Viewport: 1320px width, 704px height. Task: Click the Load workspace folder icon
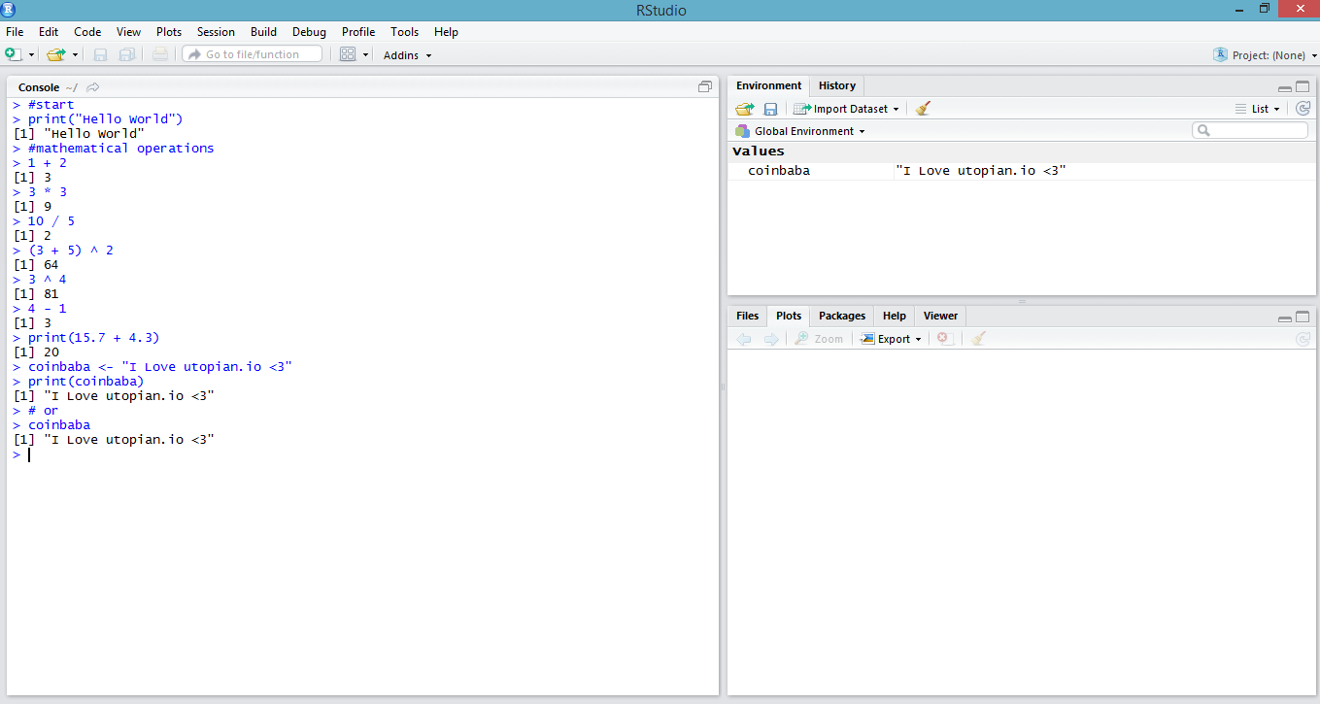pos(745,109)
